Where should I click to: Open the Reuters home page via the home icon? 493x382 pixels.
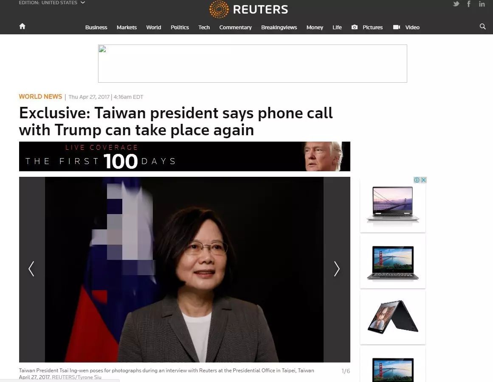[x=22, y=26]
